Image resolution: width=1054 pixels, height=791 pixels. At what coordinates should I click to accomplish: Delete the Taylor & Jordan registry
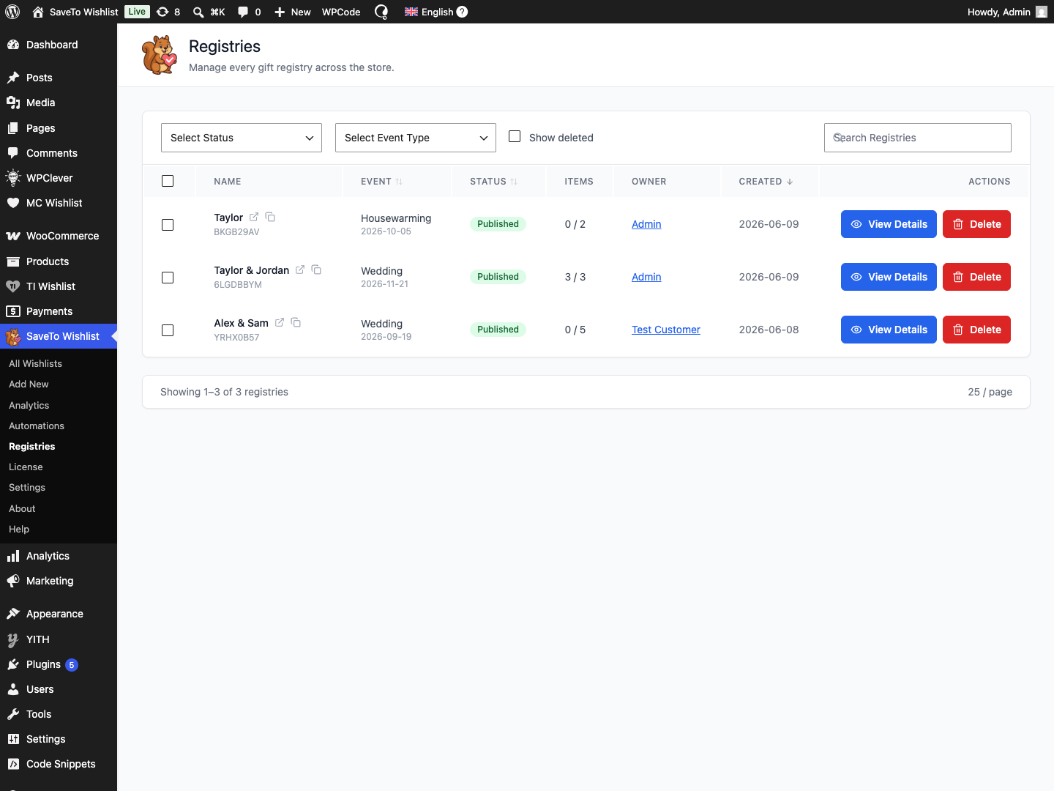point(976,277)
